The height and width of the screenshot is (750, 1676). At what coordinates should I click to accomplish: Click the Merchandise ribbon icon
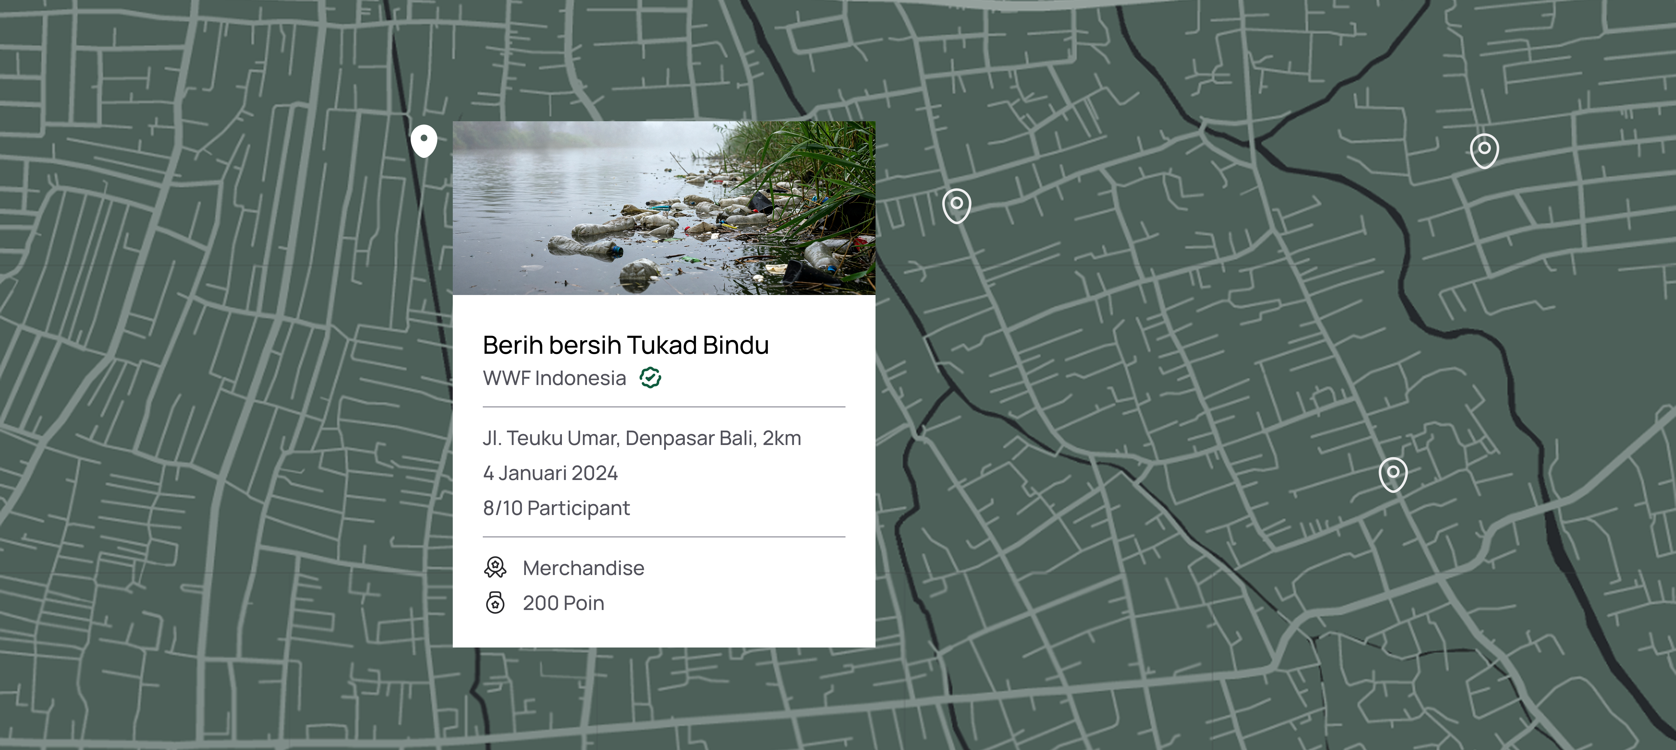(495, 568)
